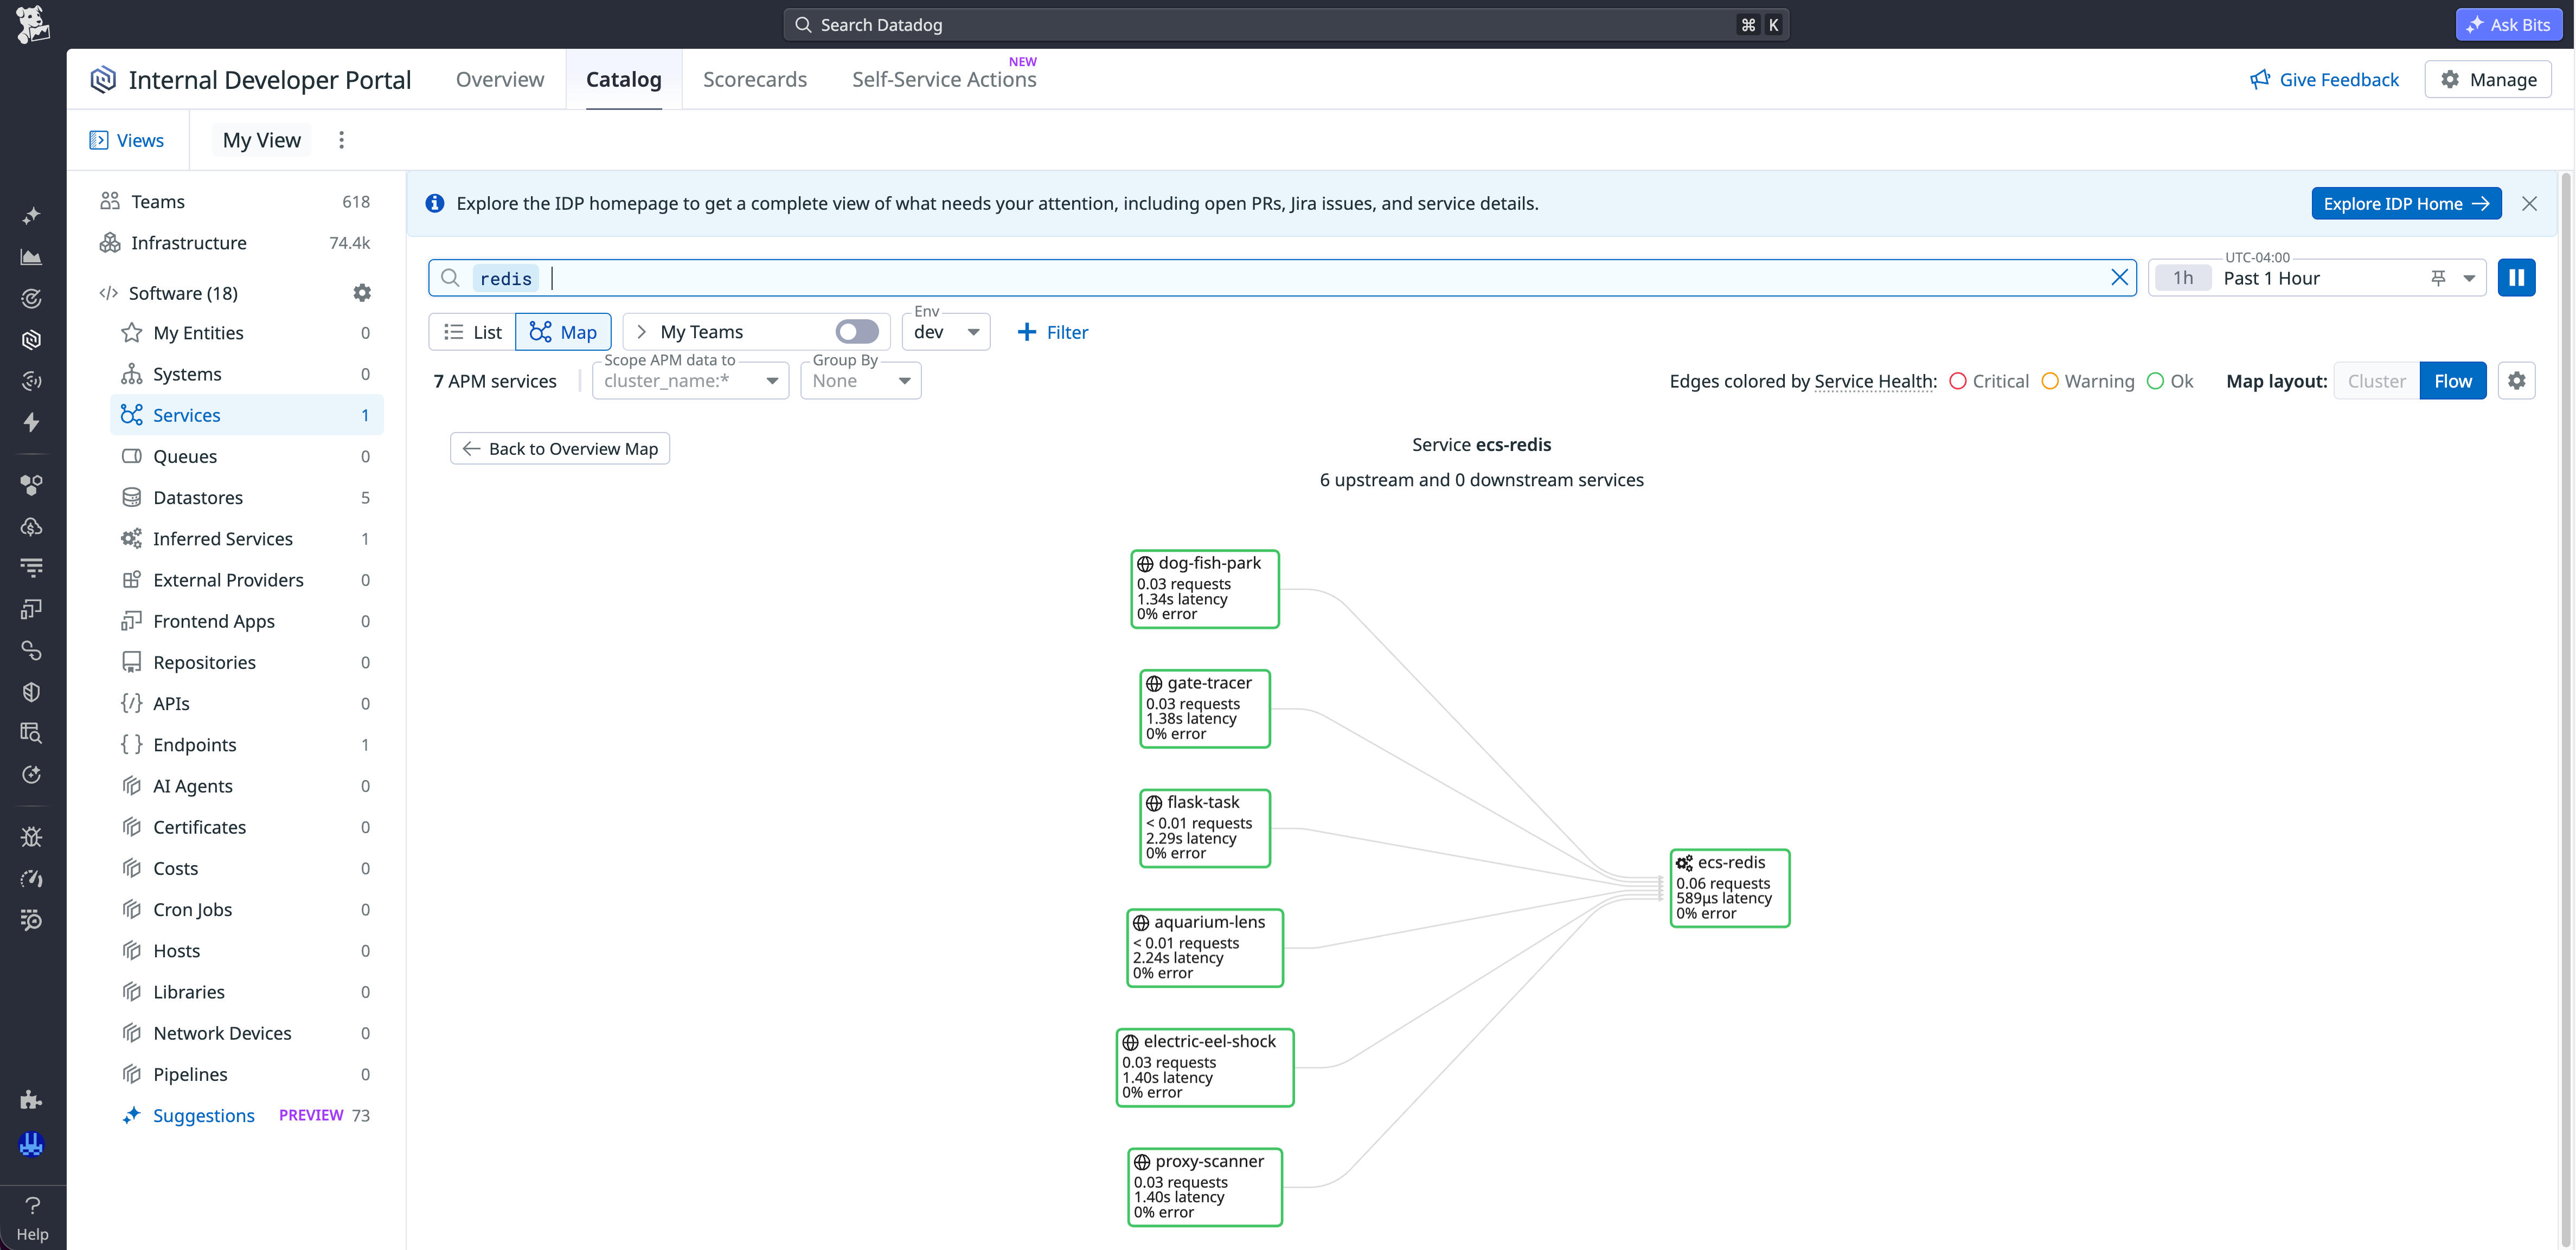Viewport: 2576px width, 1250px height.
Task: Click the Internal Developer Portal logo icon
Action: point(103,79)
